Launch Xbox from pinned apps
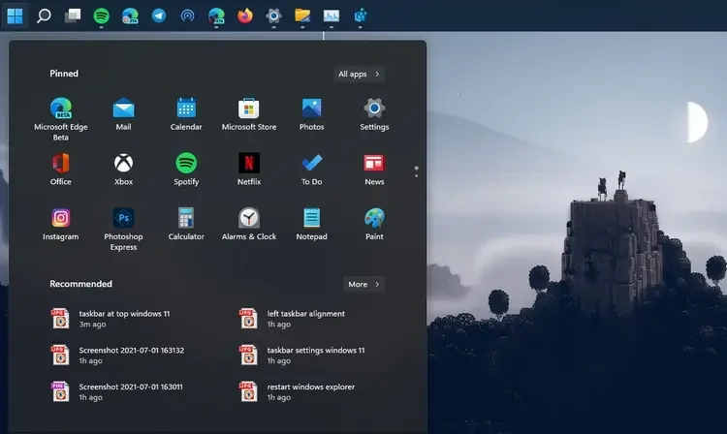 123,163
